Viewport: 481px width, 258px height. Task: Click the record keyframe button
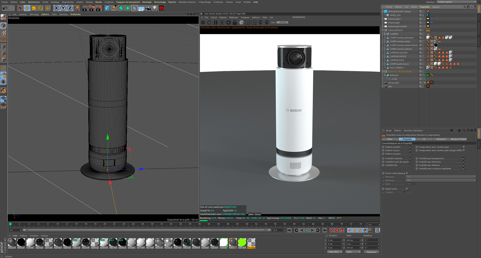[332, 230]
